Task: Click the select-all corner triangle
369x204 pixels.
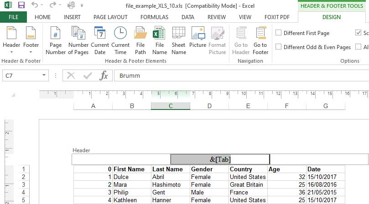Action: pyautogui.click(x=13, y=95)
